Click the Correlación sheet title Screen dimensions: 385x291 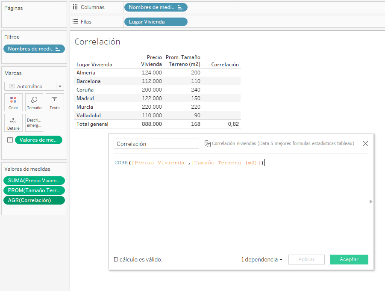tap(97, 42)
